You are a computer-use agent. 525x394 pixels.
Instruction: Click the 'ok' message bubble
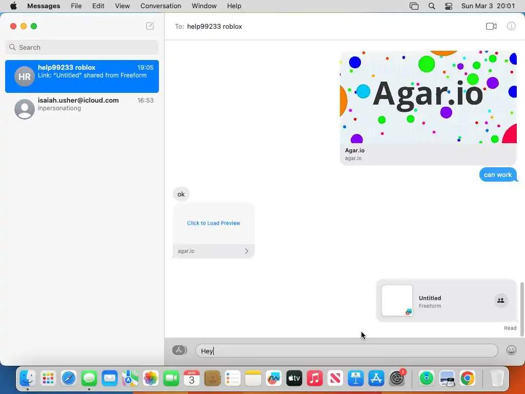point(181,194)
